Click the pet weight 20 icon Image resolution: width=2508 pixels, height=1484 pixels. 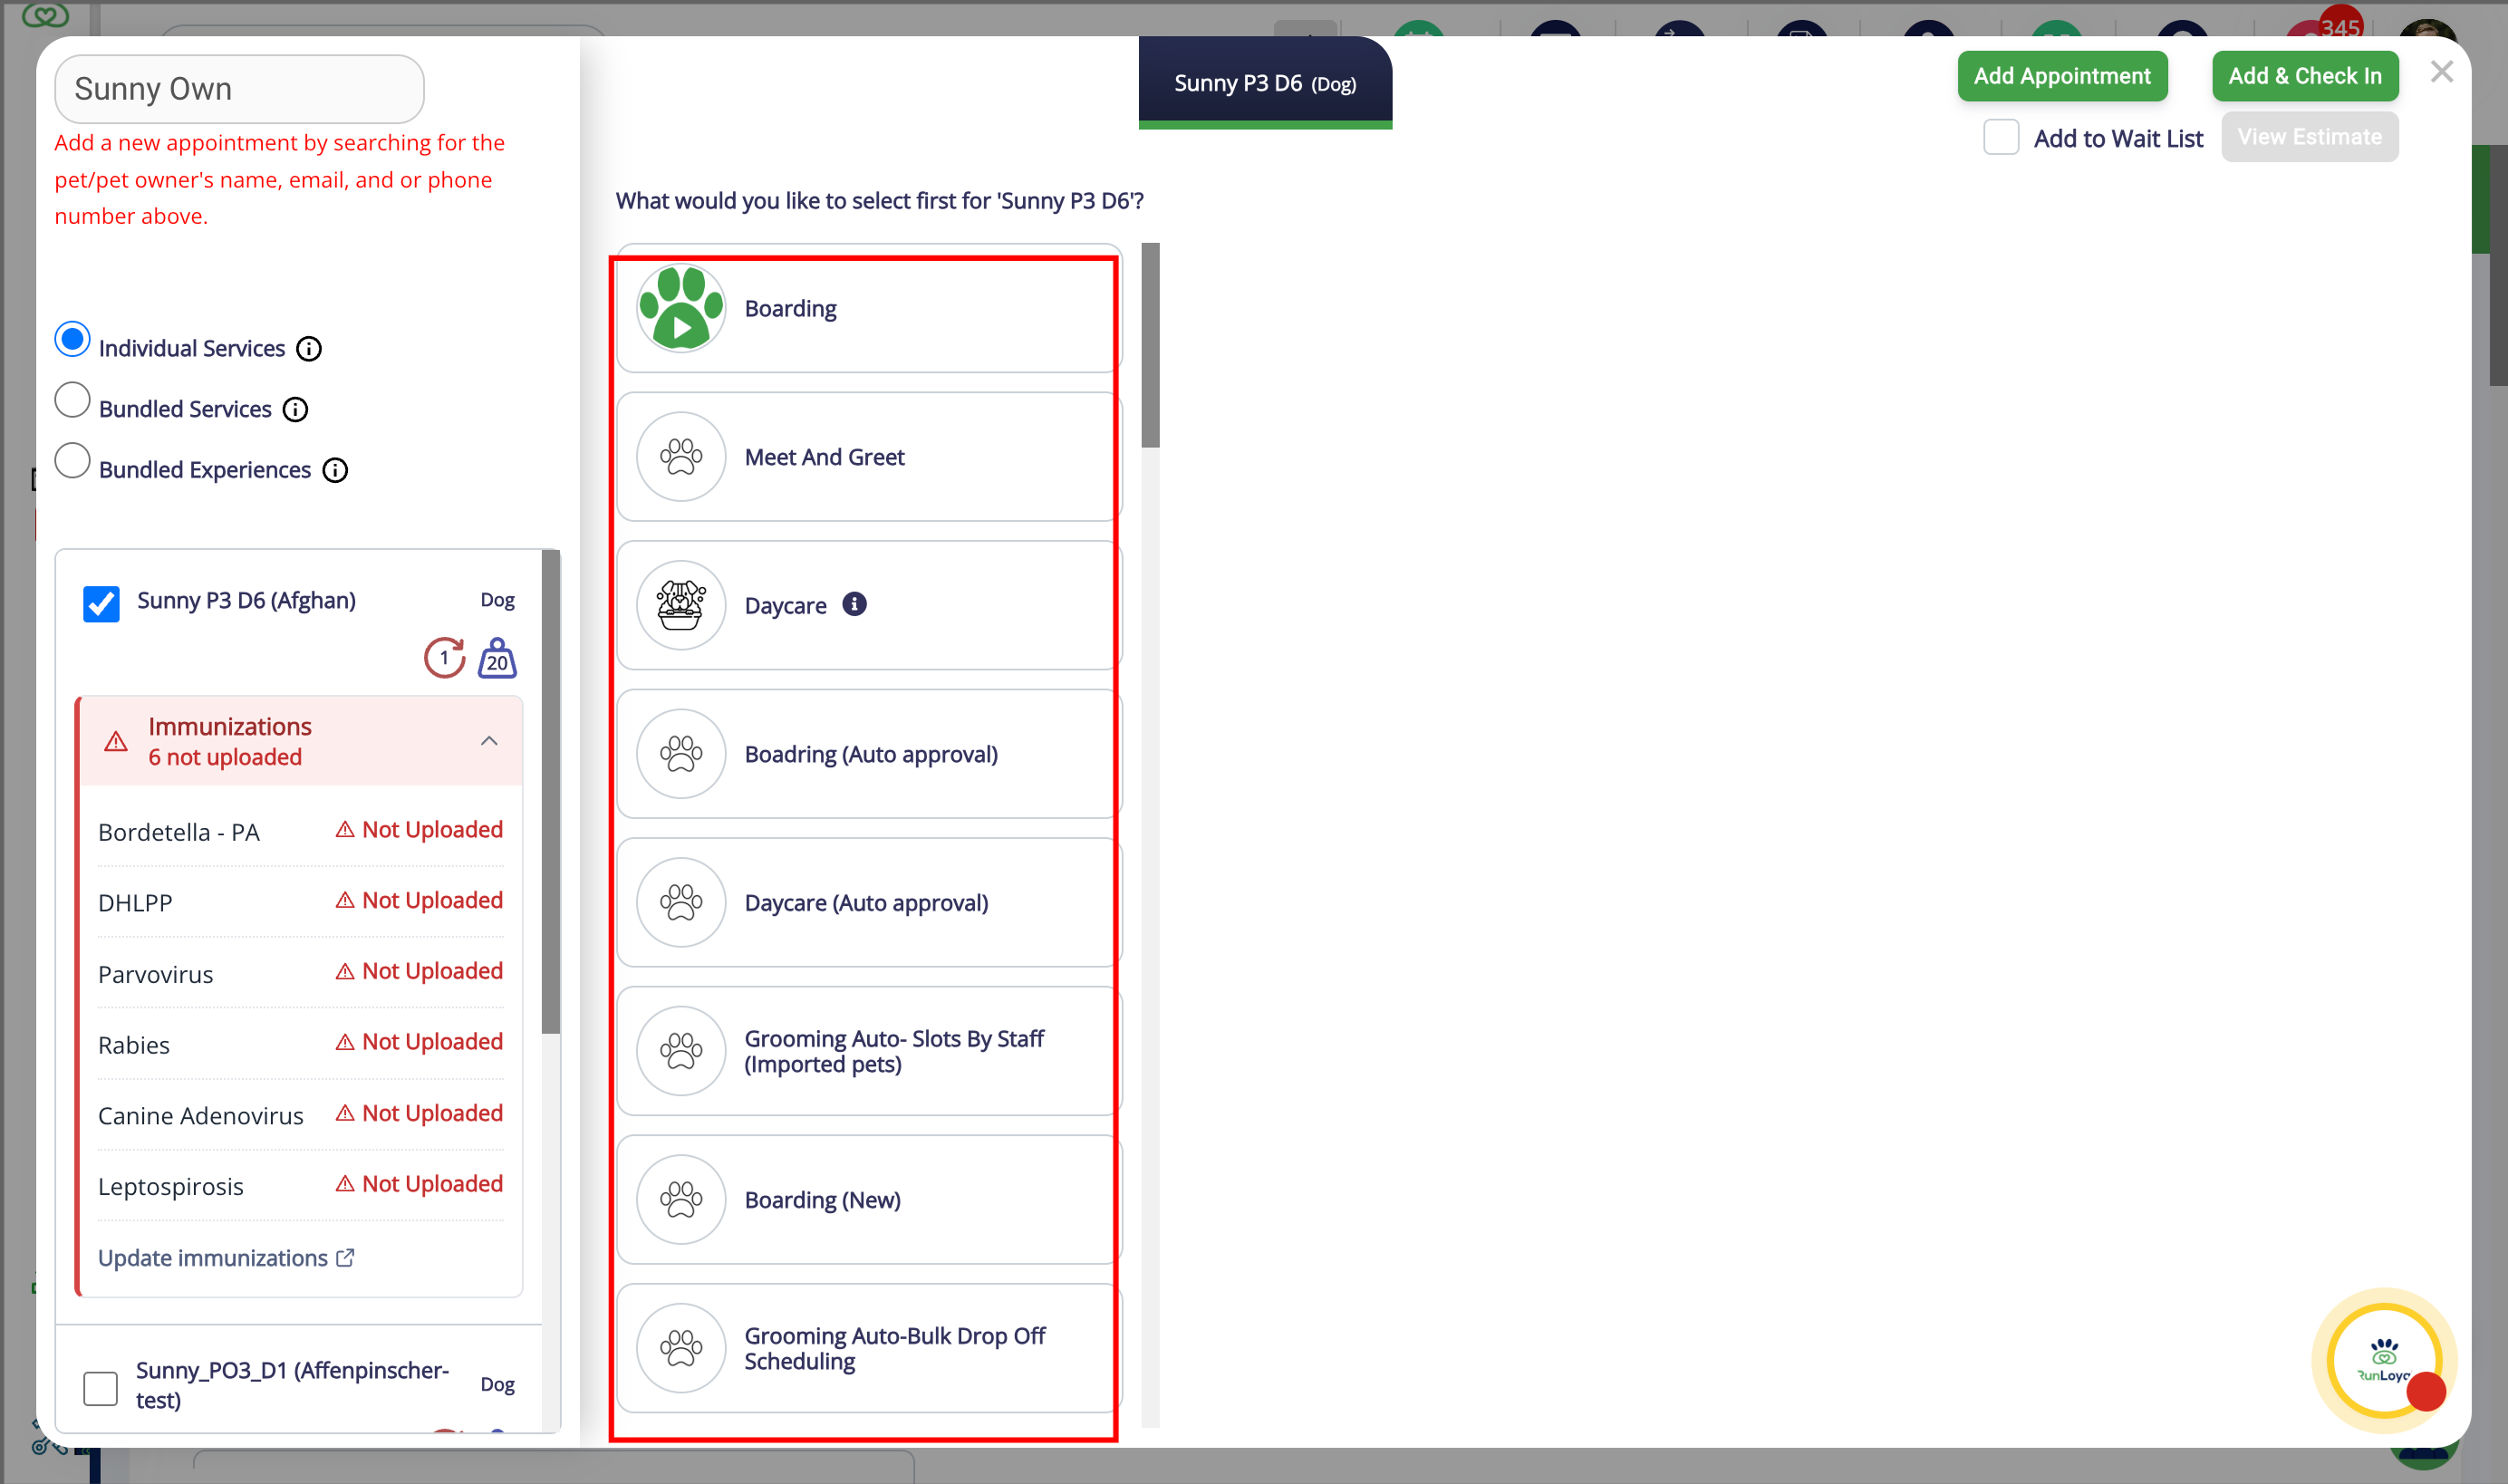pyautogui.click(x=497, y=658)
